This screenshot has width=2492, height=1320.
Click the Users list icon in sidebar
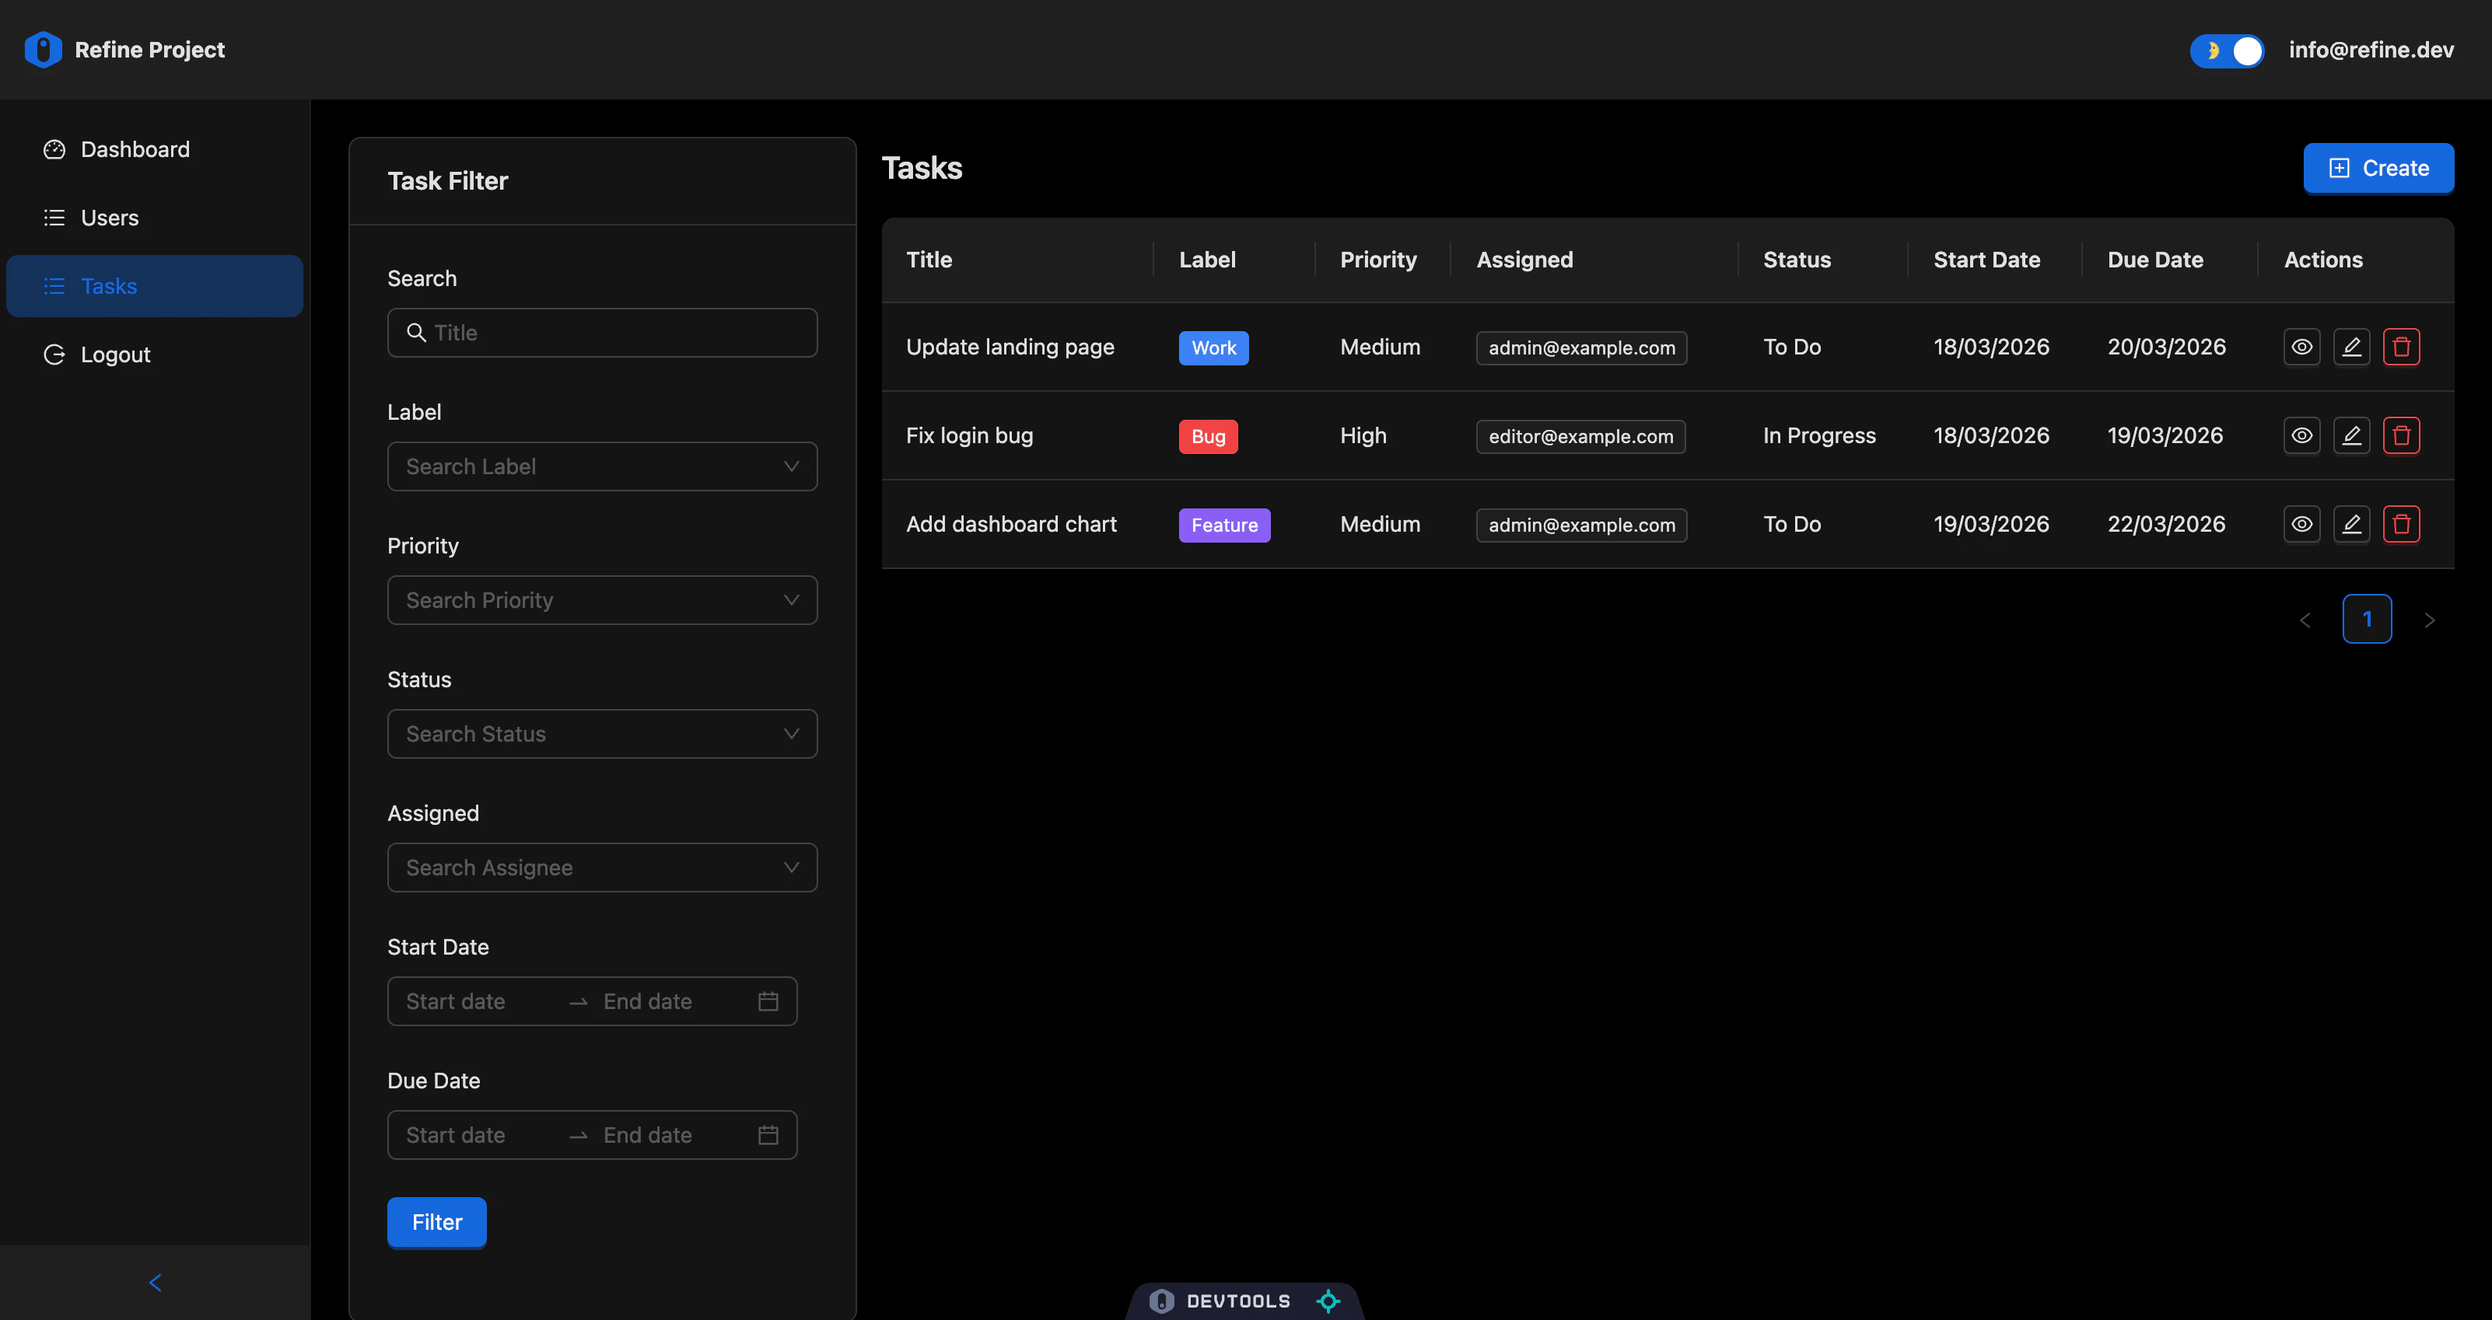[54, 218]
